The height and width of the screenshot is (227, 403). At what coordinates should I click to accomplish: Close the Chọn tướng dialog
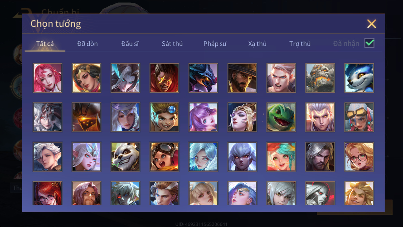coord(372,24)
